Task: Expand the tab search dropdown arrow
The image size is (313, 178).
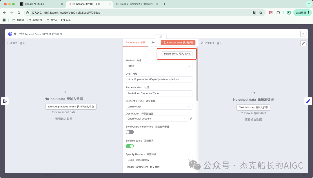Action: click(309, 4)
